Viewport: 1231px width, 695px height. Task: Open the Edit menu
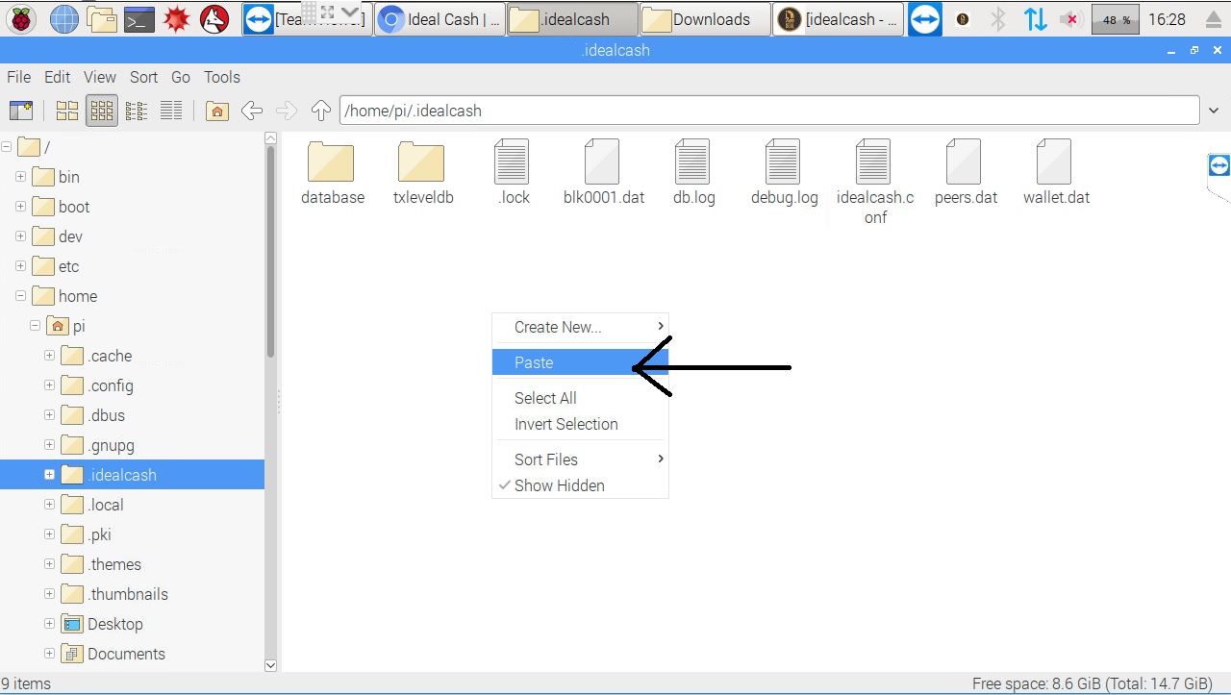[x=57, y=77]
